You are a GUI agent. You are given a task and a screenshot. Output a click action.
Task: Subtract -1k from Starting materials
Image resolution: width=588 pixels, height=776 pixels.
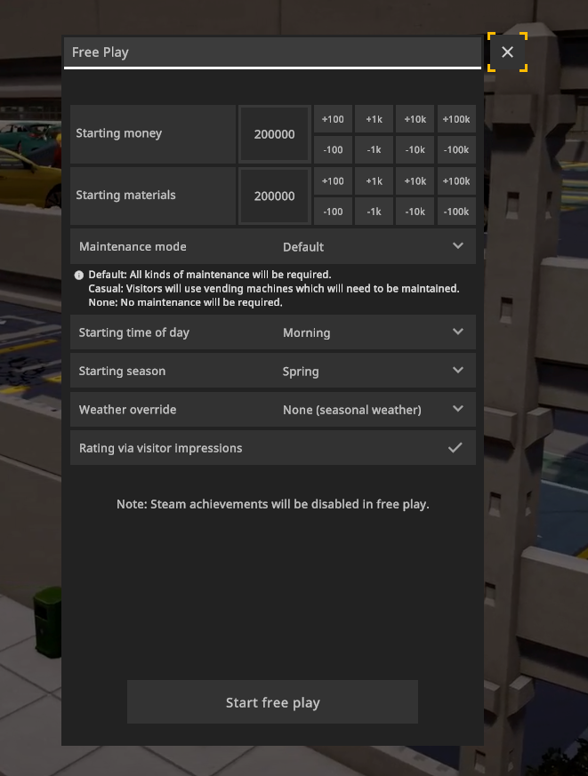[374, 212]
